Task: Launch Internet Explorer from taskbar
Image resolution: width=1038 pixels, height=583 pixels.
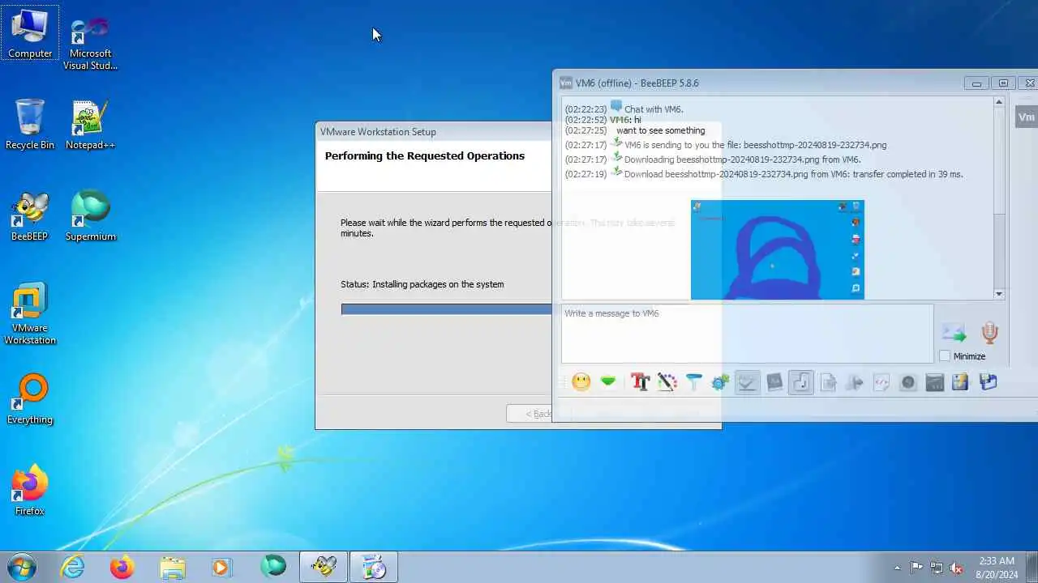Action: click(73, 567)
